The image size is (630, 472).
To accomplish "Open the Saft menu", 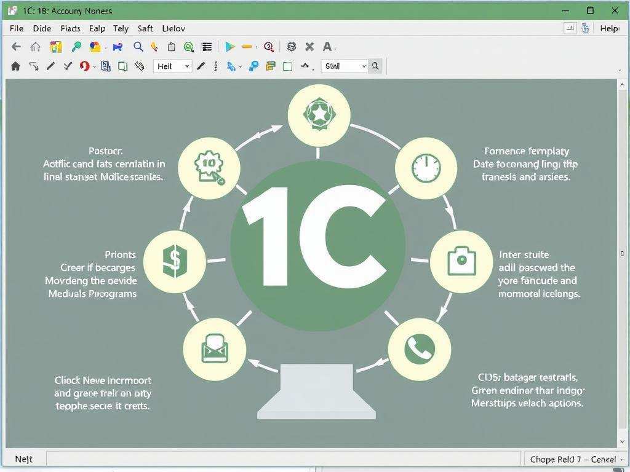I will [x=145, y=28].
